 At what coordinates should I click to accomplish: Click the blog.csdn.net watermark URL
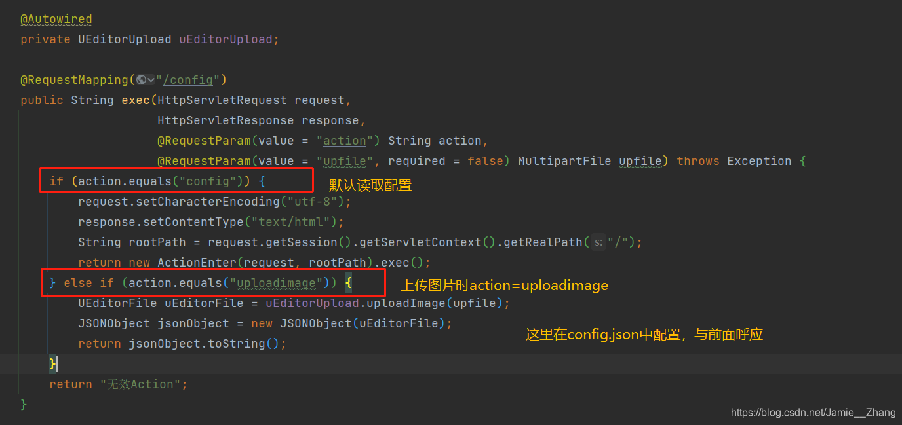(813, 412)
